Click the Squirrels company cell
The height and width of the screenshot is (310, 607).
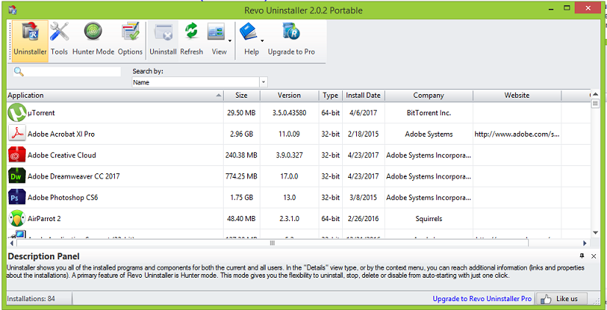[x=428, y=219]
